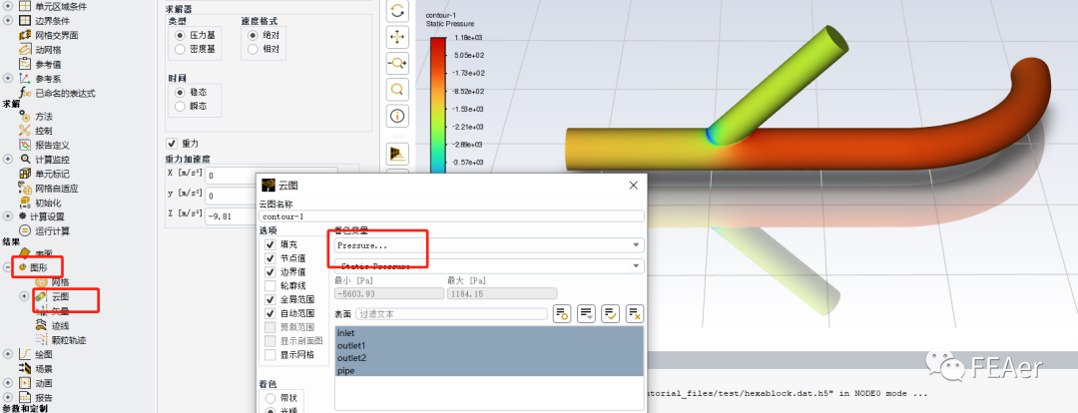Enable the 轮廓线 checkbox
Image resolution: width=1078 pixels, height=413 pixels.
coord(269,285)
